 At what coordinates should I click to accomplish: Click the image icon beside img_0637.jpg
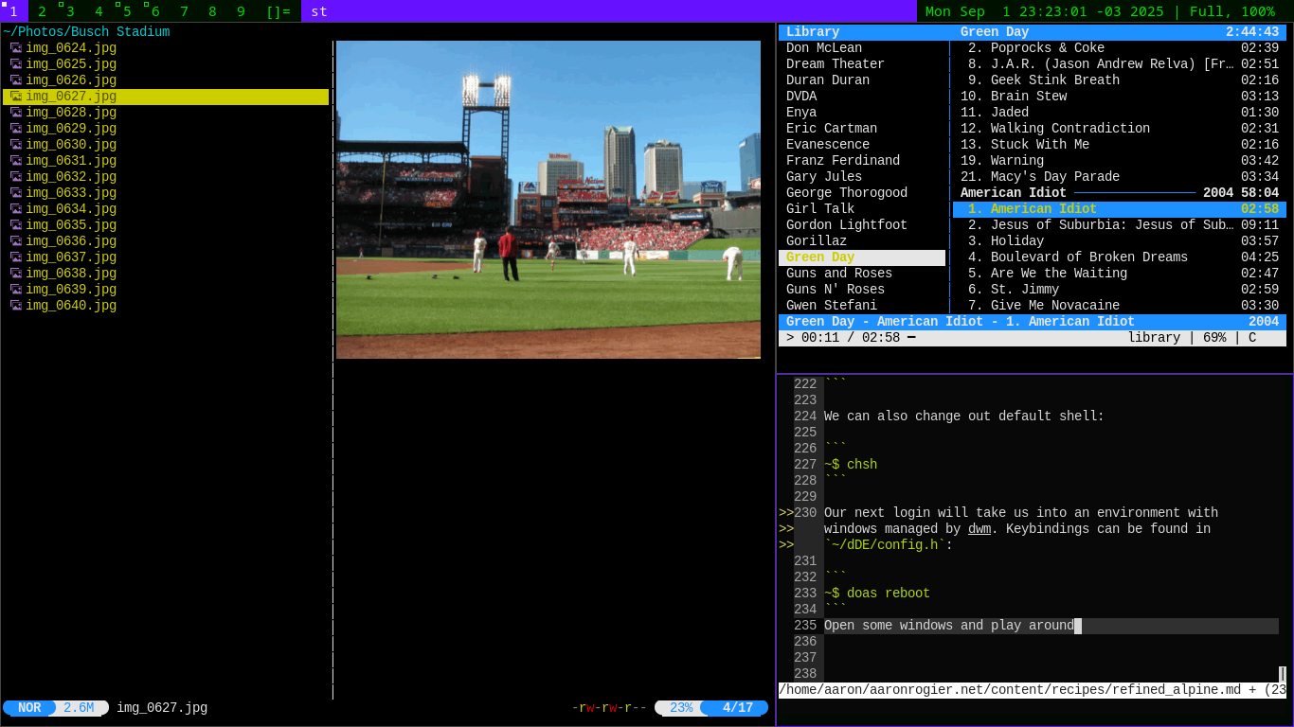tap(16, 257)
